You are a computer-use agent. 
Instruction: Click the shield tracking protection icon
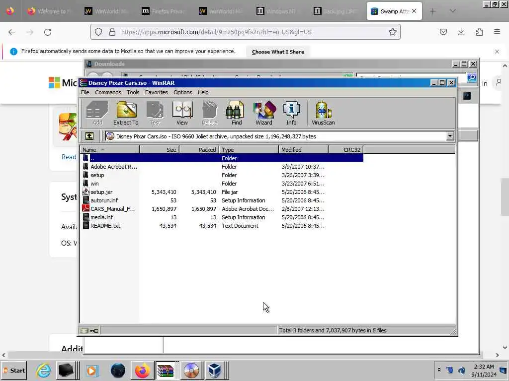pyautogui.click(x=98, y=32)
